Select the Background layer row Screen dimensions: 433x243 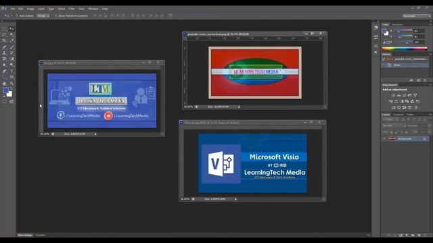tap(405, 138)
